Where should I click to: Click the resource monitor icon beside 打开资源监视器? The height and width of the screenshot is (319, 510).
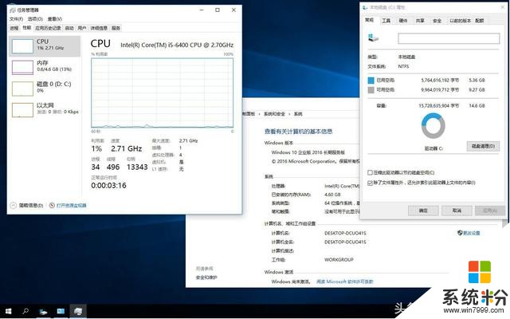point(52,206)
